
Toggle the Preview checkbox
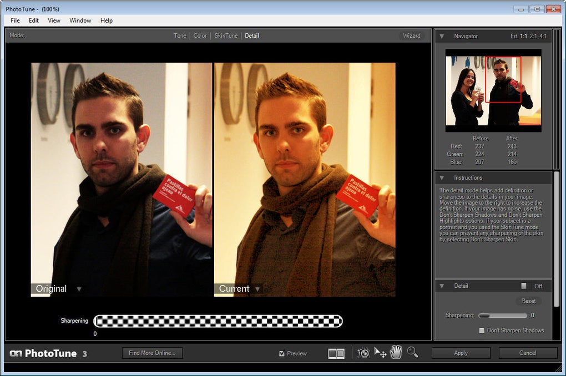tap(282, 353)
